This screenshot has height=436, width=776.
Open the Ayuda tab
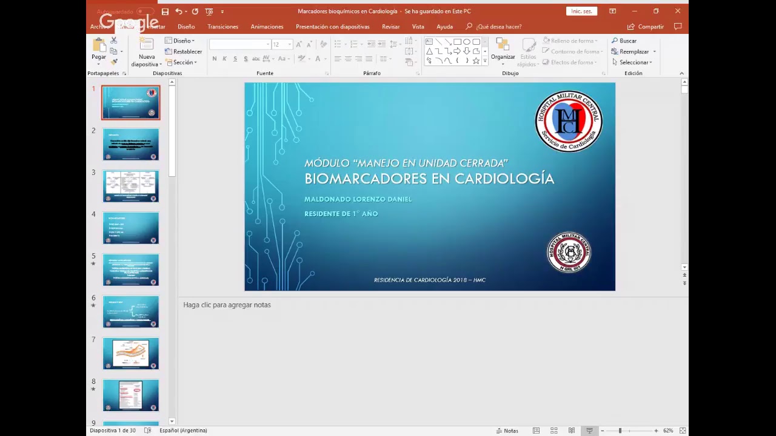click(x=444, y=27)
